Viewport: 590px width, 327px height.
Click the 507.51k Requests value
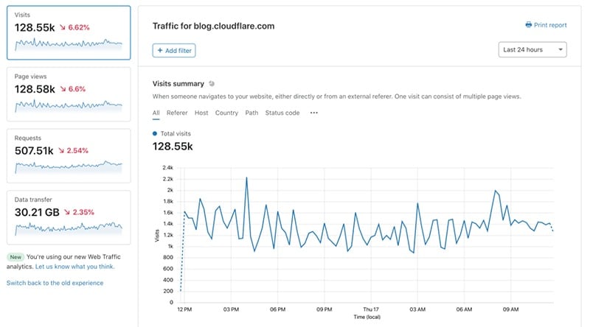tap(34, 151)
